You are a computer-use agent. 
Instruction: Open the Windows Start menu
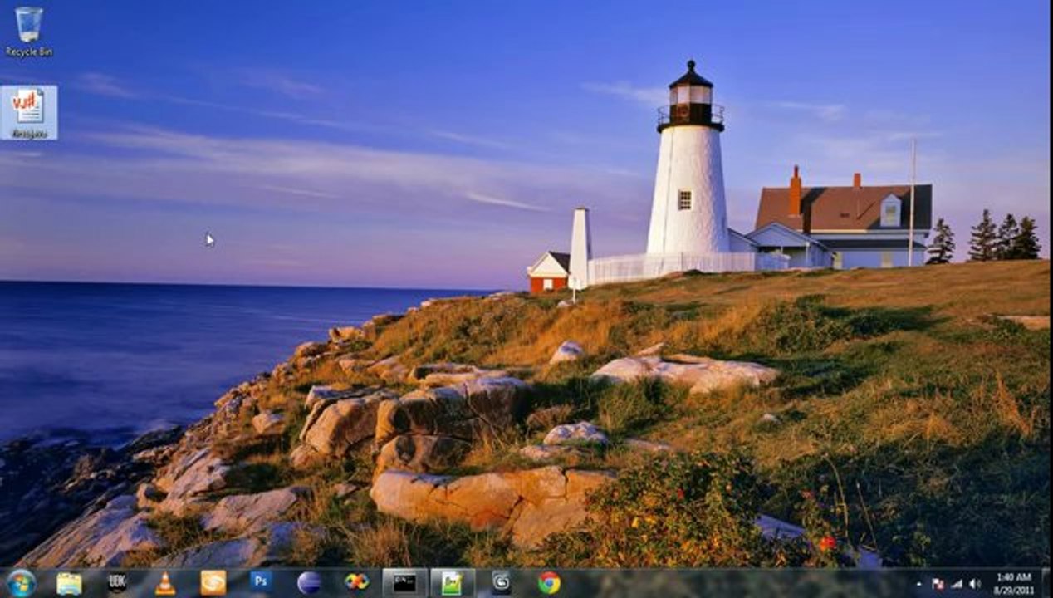coord(20,583)
